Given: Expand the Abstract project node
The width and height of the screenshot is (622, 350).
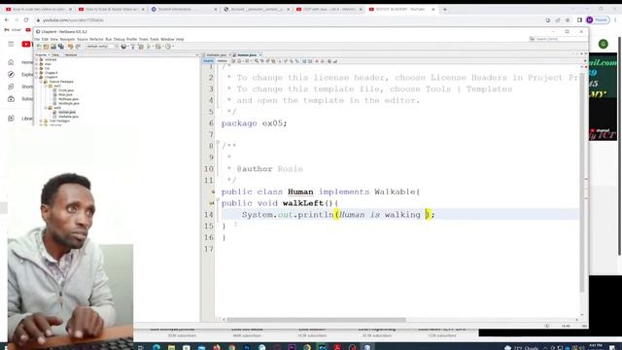Looking at the screenshot, I should 36,59.
